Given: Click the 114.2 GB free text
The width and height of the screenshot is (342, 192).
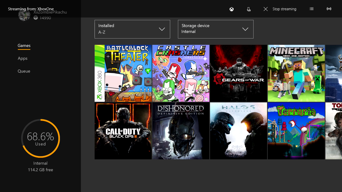Looking at the screenshot, I should pyautogui.click(x=41, y=170).
